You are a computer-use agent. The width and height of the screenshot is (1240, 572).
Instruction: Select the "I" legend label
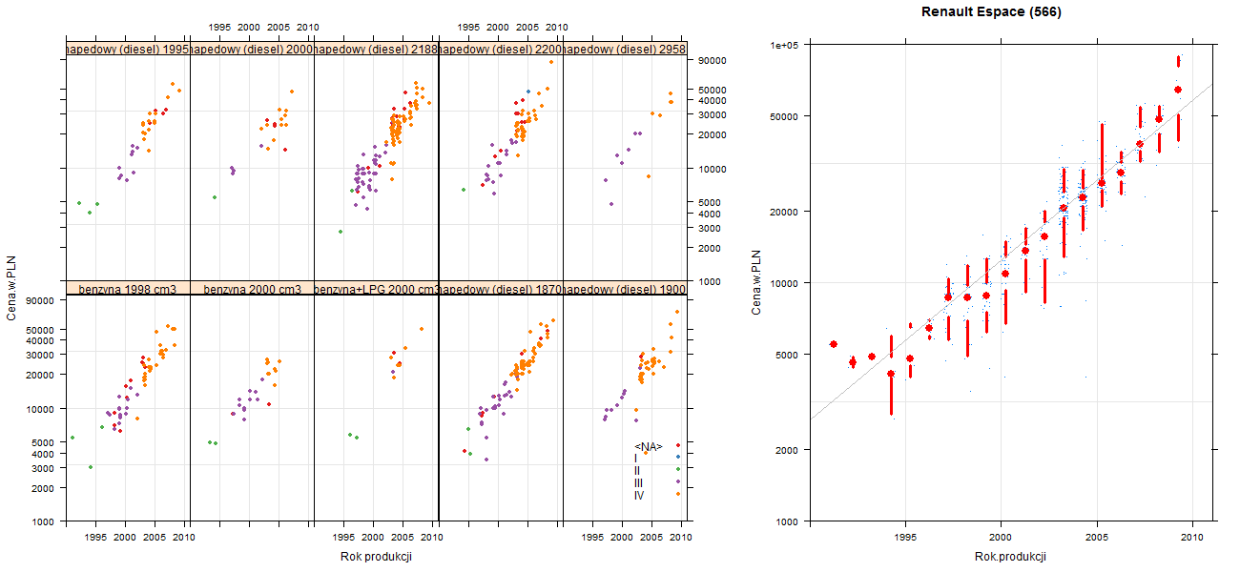(x=635, y=459)
